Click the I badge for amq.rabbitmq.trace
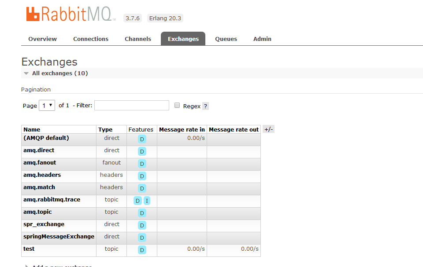 click(147, 201)
